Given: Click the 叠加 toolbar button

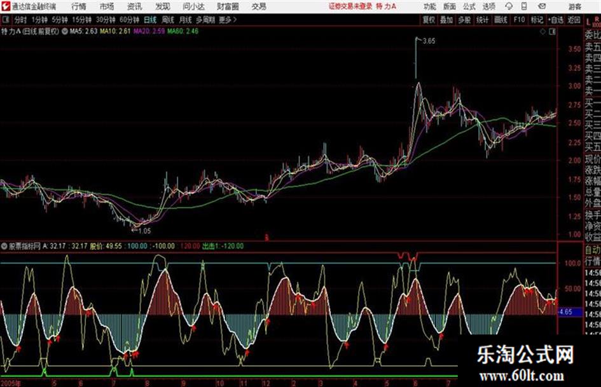Looking at the screenshot, I should tap(446, 20).
